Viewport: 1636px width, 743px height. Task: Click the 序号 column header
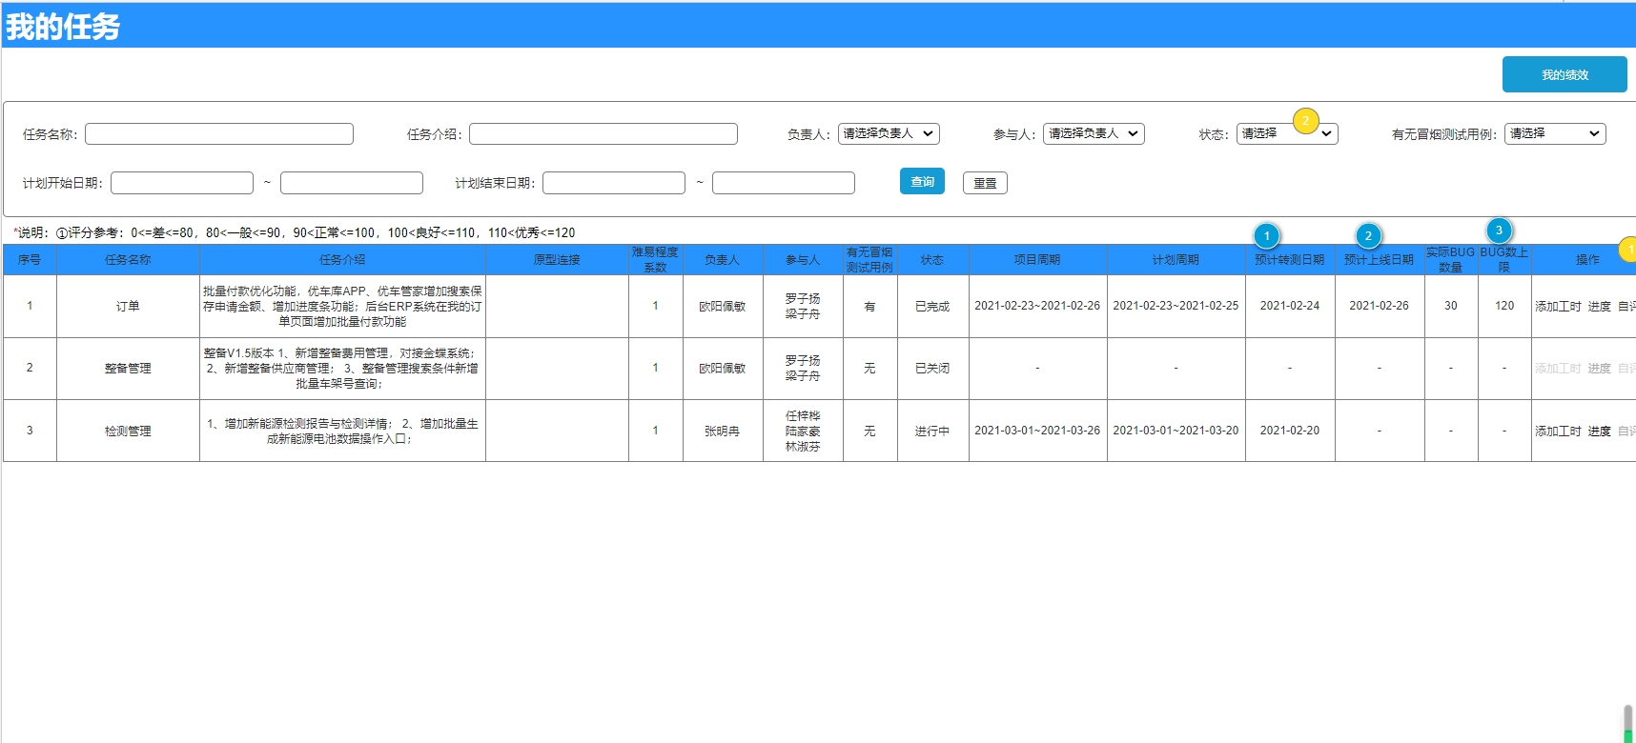point(30,259)
